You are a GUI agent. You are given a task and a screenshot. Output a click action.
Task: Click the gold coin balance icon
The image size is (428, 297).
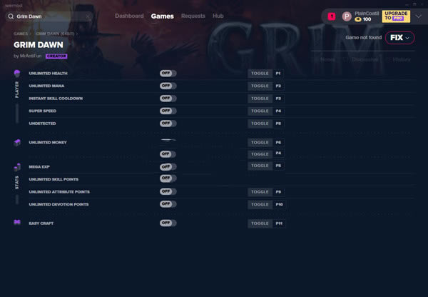pyautogui.click(x=358, y=19)
